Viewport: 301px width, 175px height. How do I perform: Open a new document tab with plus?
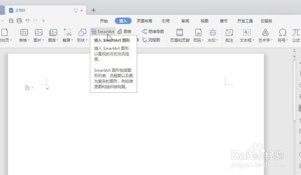point(94,10)
